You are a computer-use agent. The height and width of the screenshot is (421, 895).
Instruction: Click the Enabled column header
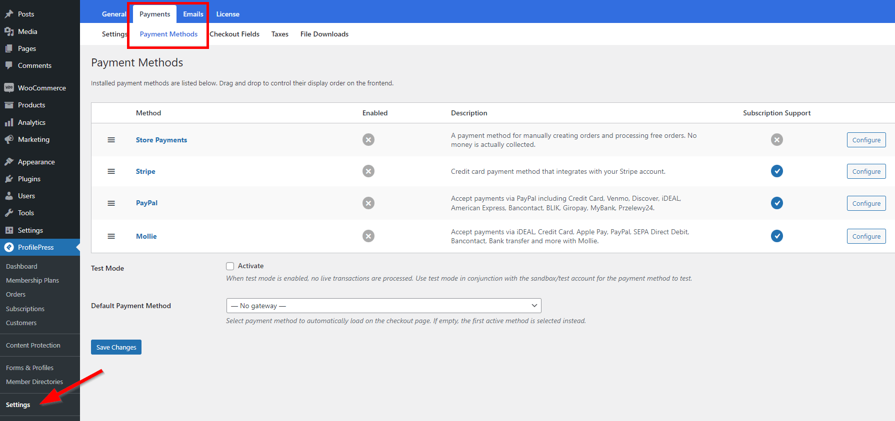[375, 113]
